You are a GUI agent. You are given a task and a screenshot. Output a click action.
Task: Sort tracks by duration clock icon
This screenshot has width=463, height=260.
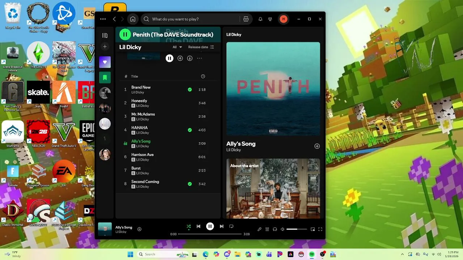(203, 76)
